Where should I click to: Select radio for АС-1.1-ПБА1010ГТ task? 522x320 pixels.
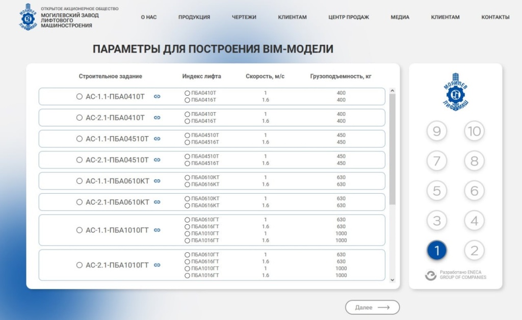pyautogui.click(x=79, y=230)
